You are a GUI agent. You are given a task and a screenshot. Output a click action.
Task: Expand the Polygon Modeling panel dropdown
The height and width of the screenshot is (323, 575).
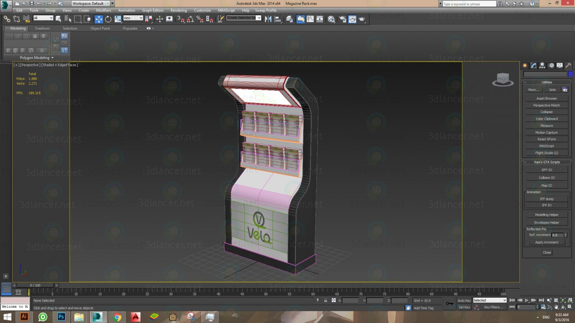(x=37, y=58)
